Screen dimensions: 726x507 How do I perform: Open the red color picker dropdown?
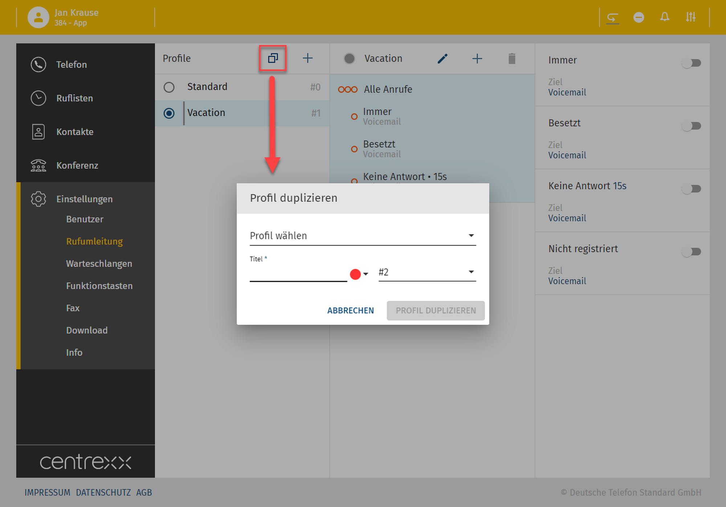[x=359, y=274]
